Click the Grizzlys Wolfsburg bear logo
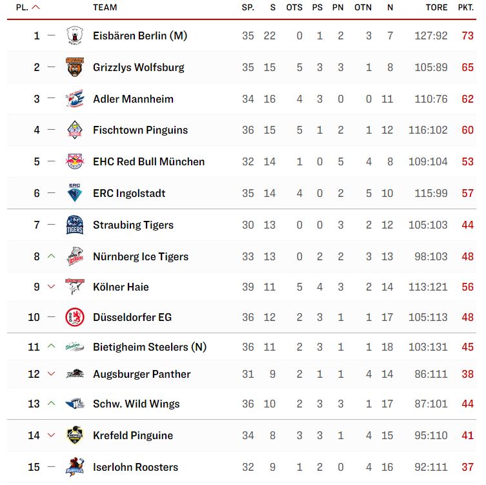 tap(75, 67)
